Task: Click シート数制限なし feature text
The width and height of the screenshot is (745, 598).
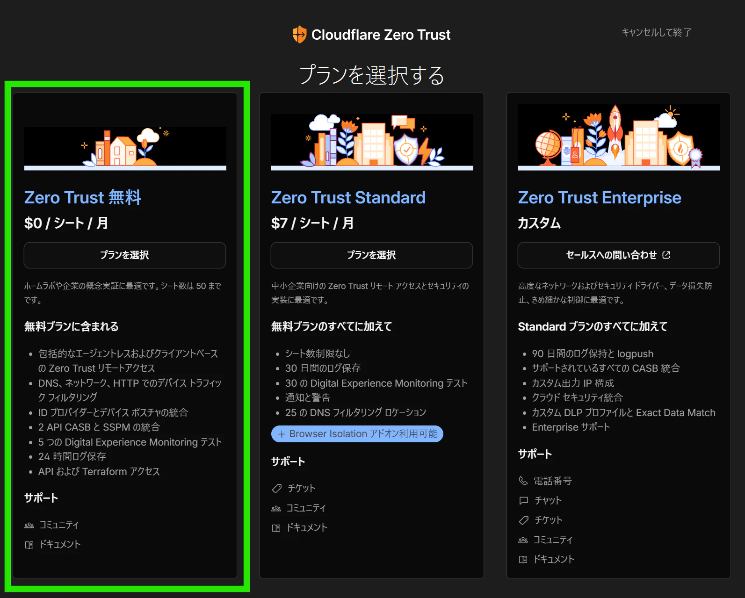Action: pos(318,353)
